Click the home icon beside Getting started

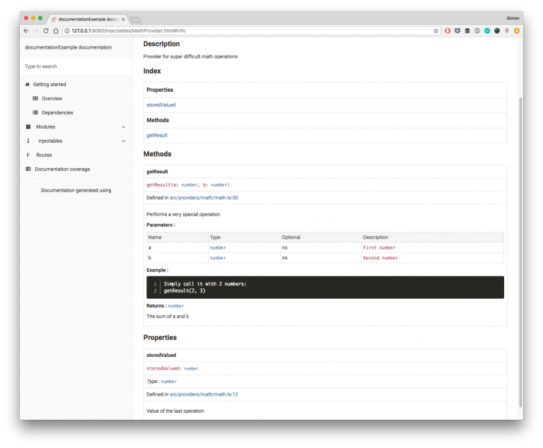pos(28,85)
